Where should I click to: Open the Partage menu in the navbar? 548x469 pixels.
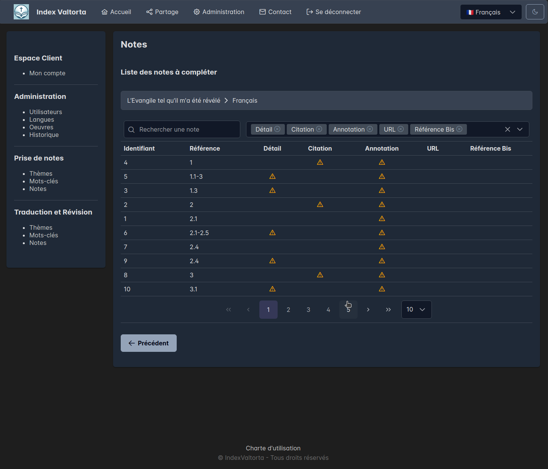(162, 12)
